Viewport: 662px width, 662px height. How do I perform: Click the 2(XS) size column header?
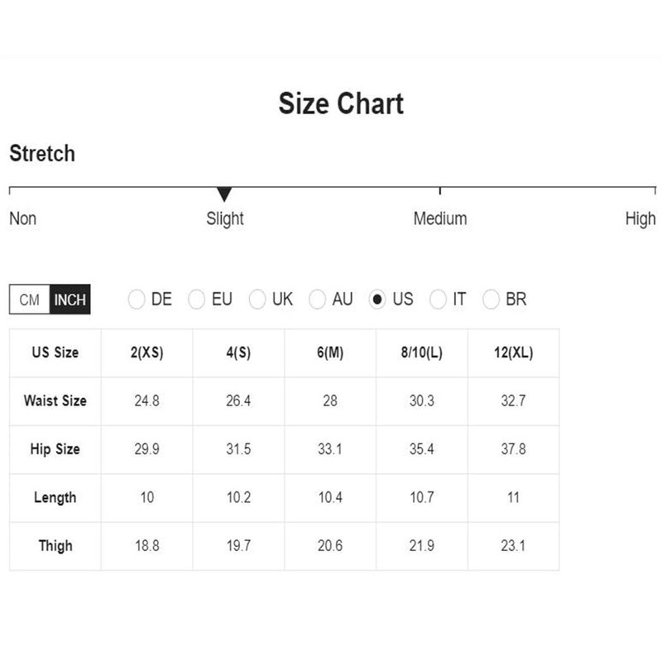[x=146, y=353]
